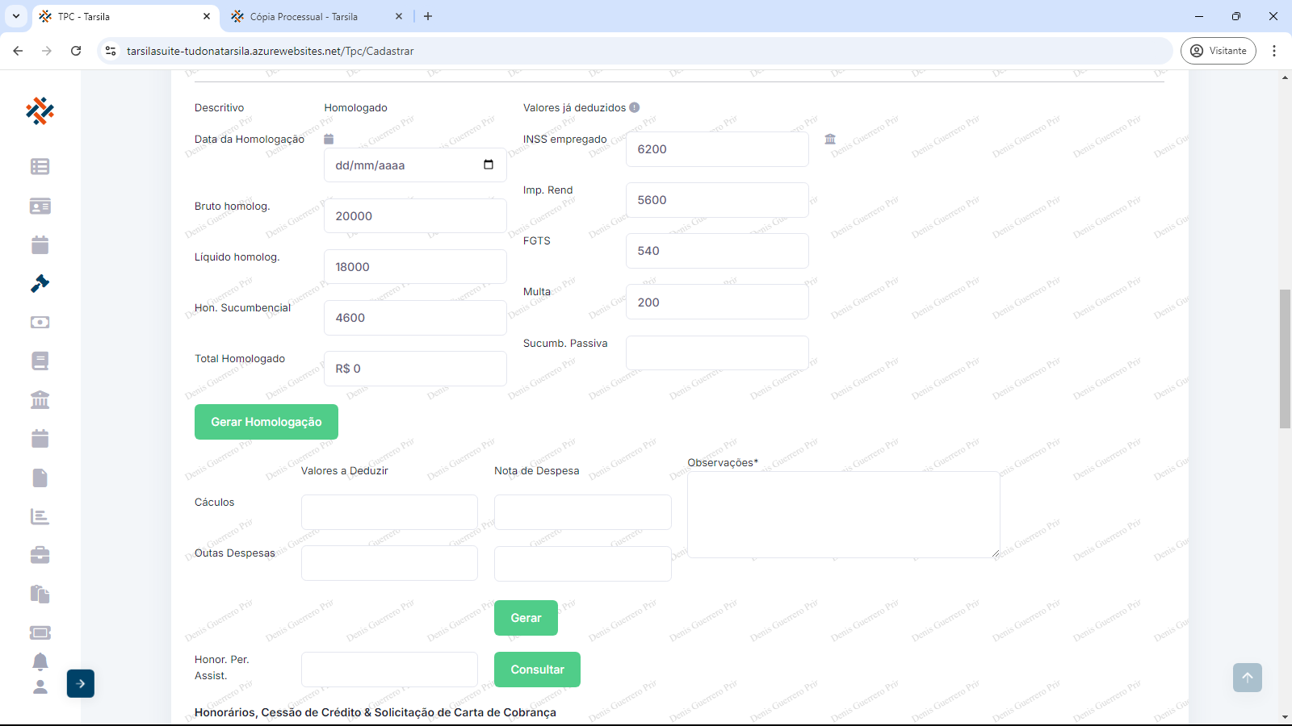This screenshot has width=1292, height=726.
Task: Click the scroll-to-top arrow button
Action: pos(1247,678)
